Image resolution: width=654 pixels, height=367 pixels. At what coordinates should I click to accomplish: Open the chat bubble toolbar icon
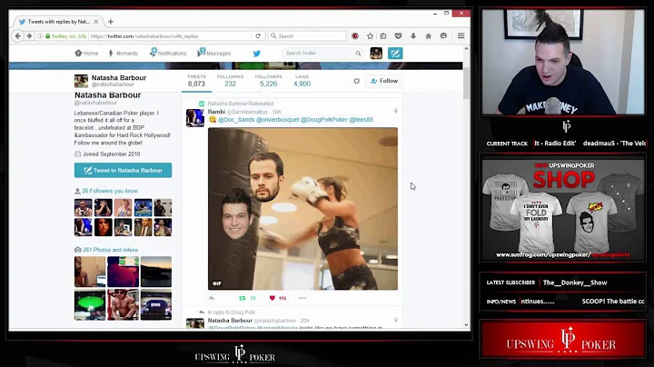click(x=443, y=36)
